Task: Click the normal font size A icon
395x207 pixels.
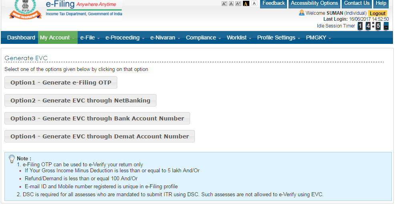Action: [x=231, y=4]
